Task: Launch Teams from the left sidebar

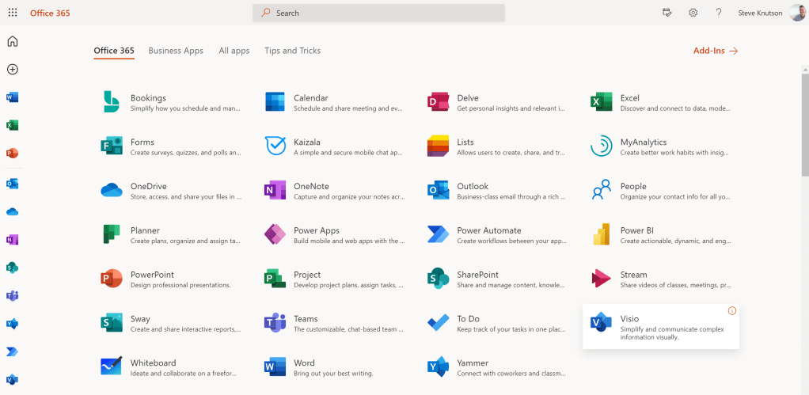Action: tap(12, 295)
